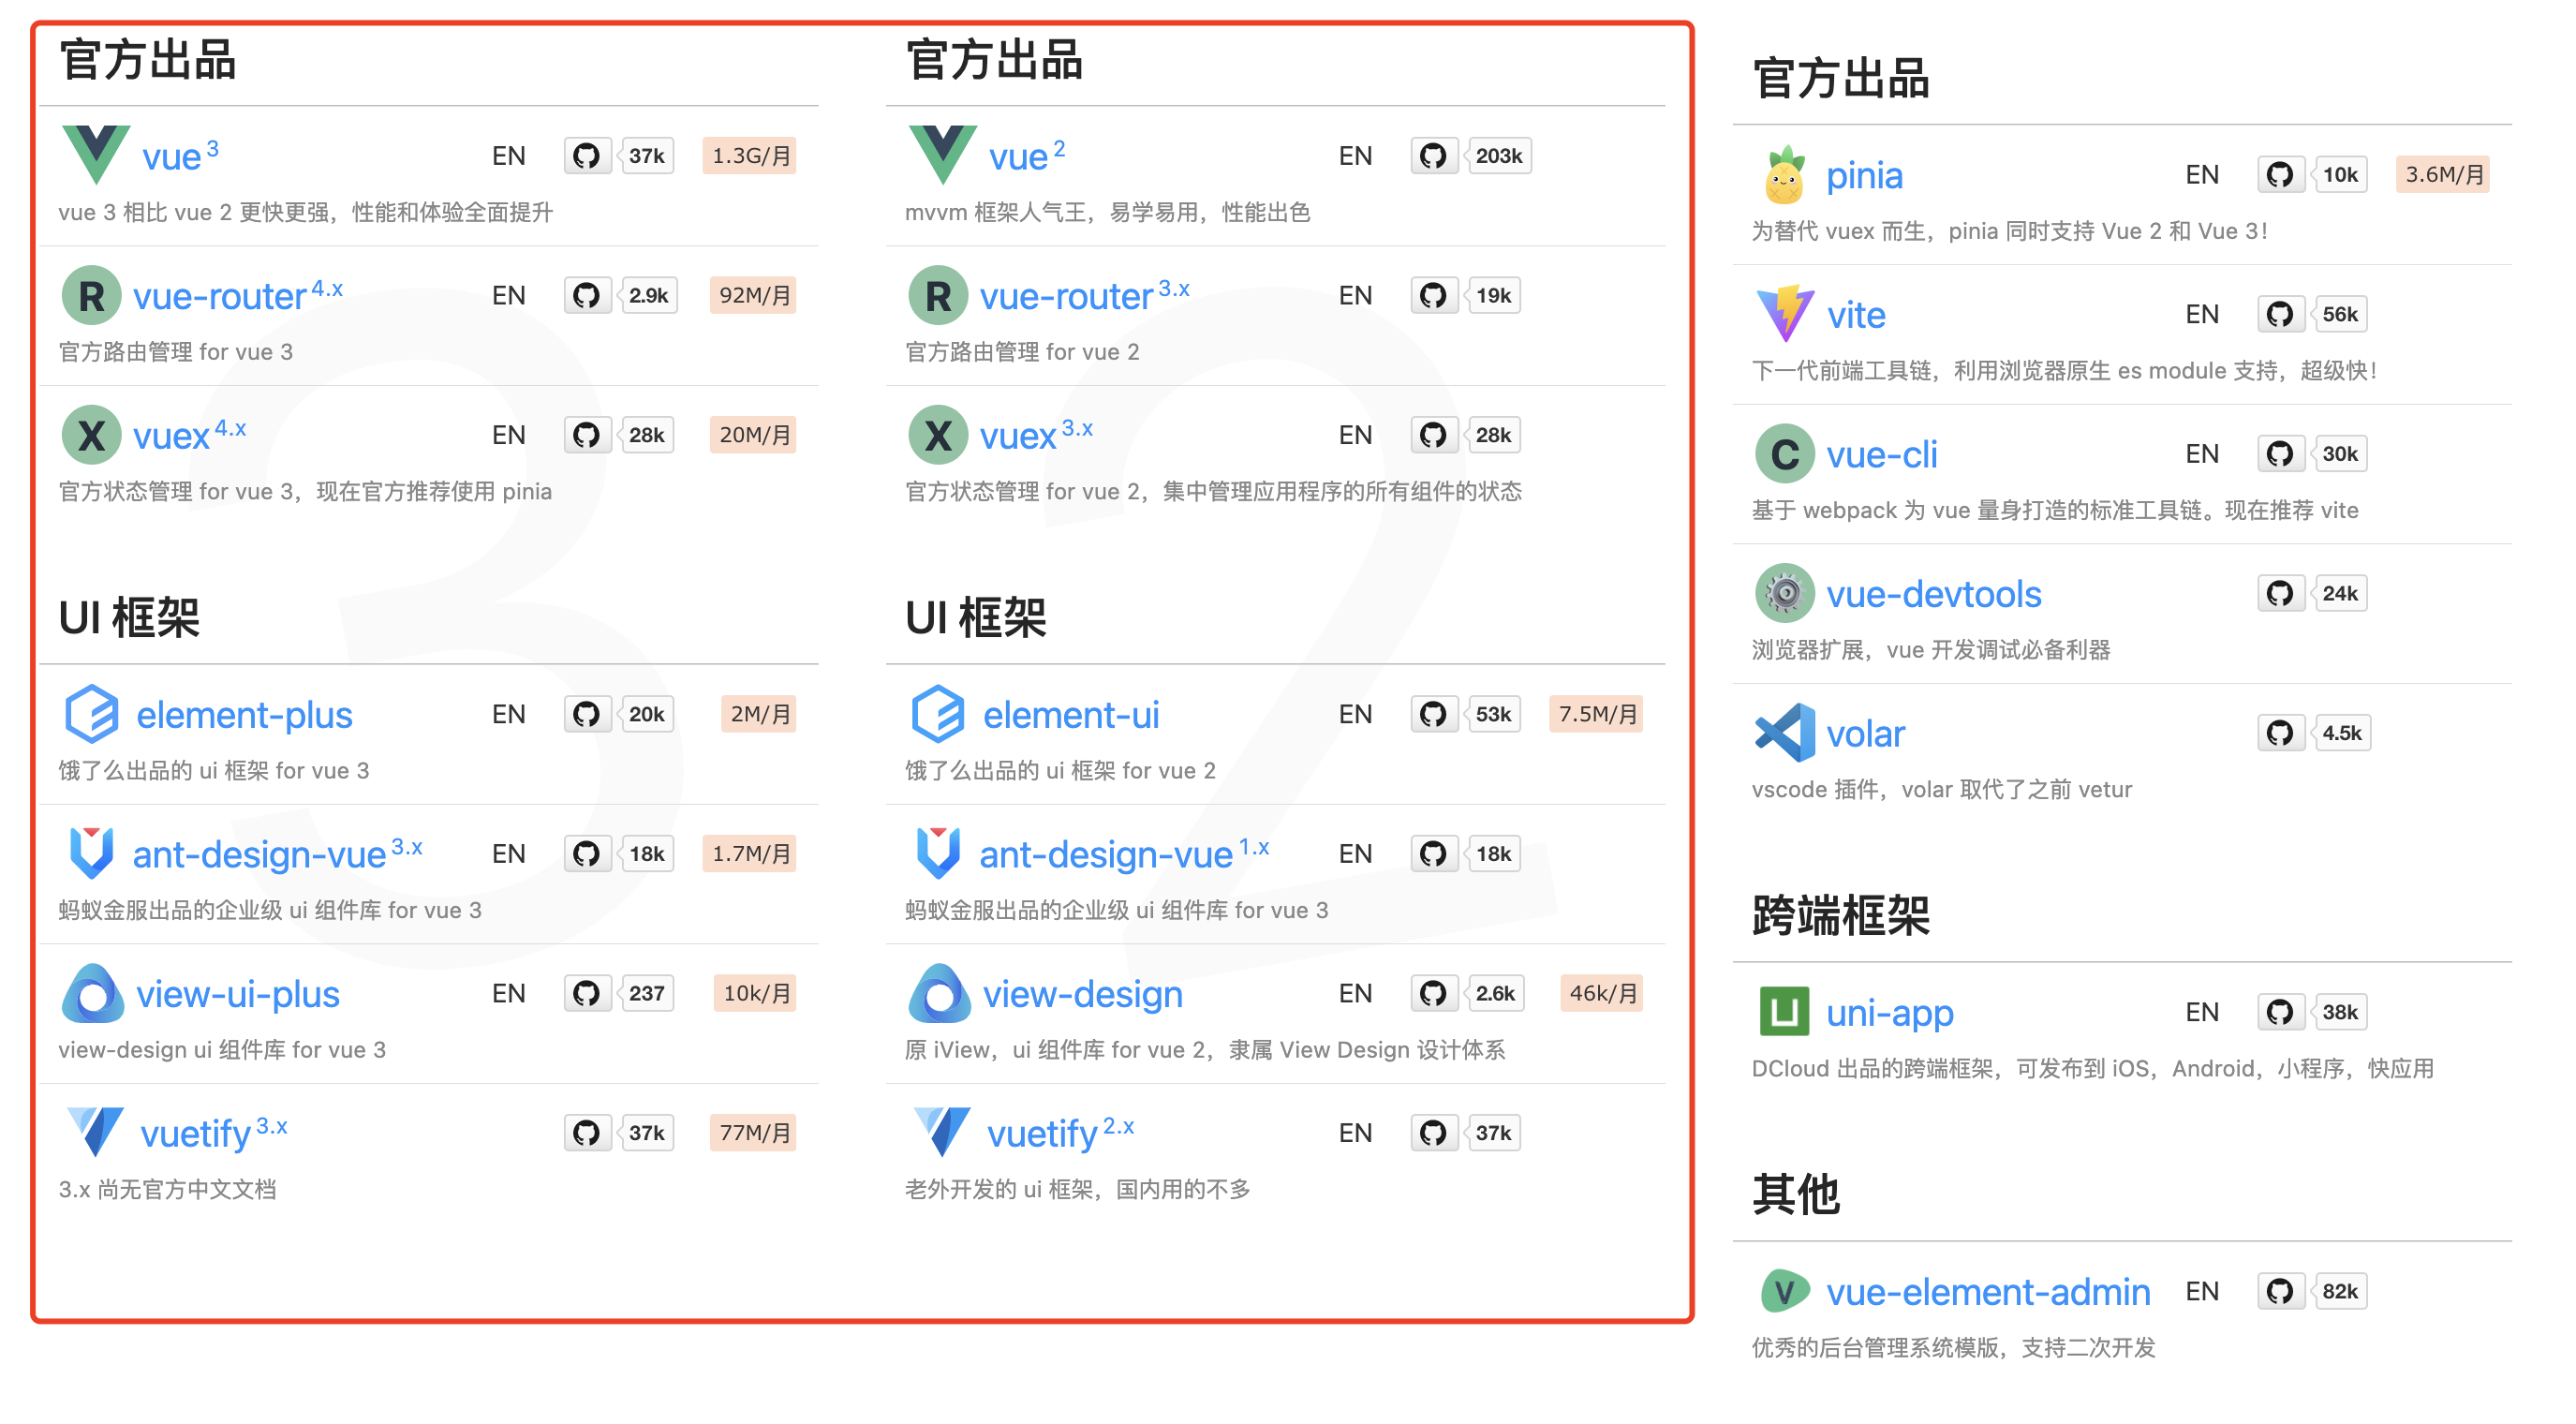
Task: Click EN link for element-ui
Action: pos(1355,714)
